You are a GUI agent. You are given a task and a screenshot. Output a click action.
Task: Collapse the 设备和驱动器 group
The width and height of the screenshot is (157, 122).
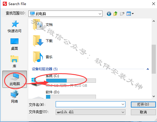pos(148,69)
